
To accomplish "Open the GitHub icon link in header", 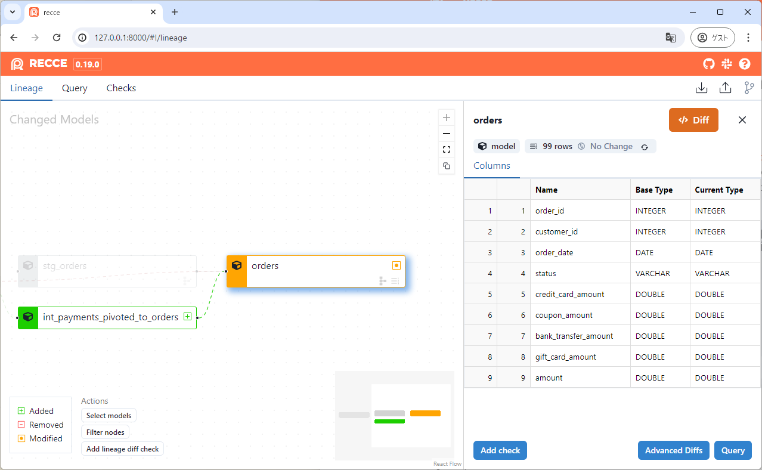I will pos(708,64).
